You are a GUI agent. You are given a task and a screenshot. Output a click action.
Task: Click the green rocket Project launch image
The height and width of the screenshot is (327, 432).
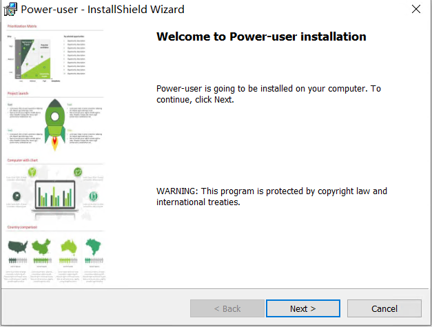click(x=55, y=125)
